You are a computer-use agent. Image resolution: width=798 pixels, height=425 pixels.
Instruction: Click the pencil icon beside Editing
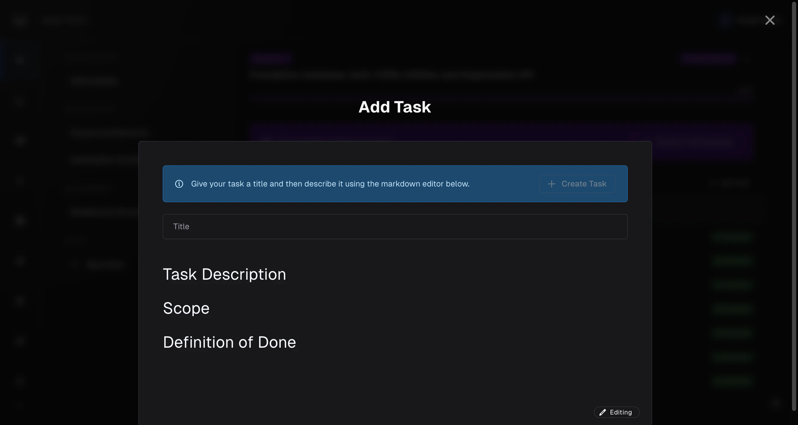tap(602, 412)
